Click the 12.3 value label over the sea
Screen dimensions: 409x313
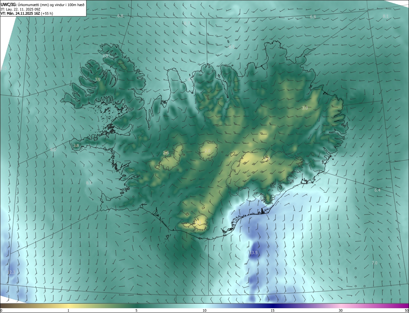(x=11, y=272)
